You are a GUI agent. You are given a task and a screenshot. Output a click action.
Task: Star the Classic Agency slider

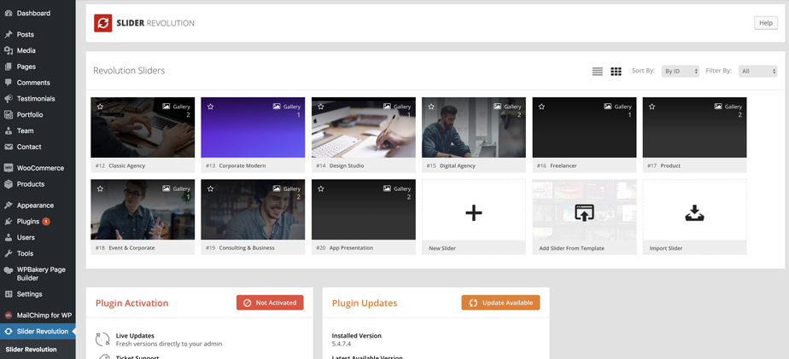pos(100,107)
